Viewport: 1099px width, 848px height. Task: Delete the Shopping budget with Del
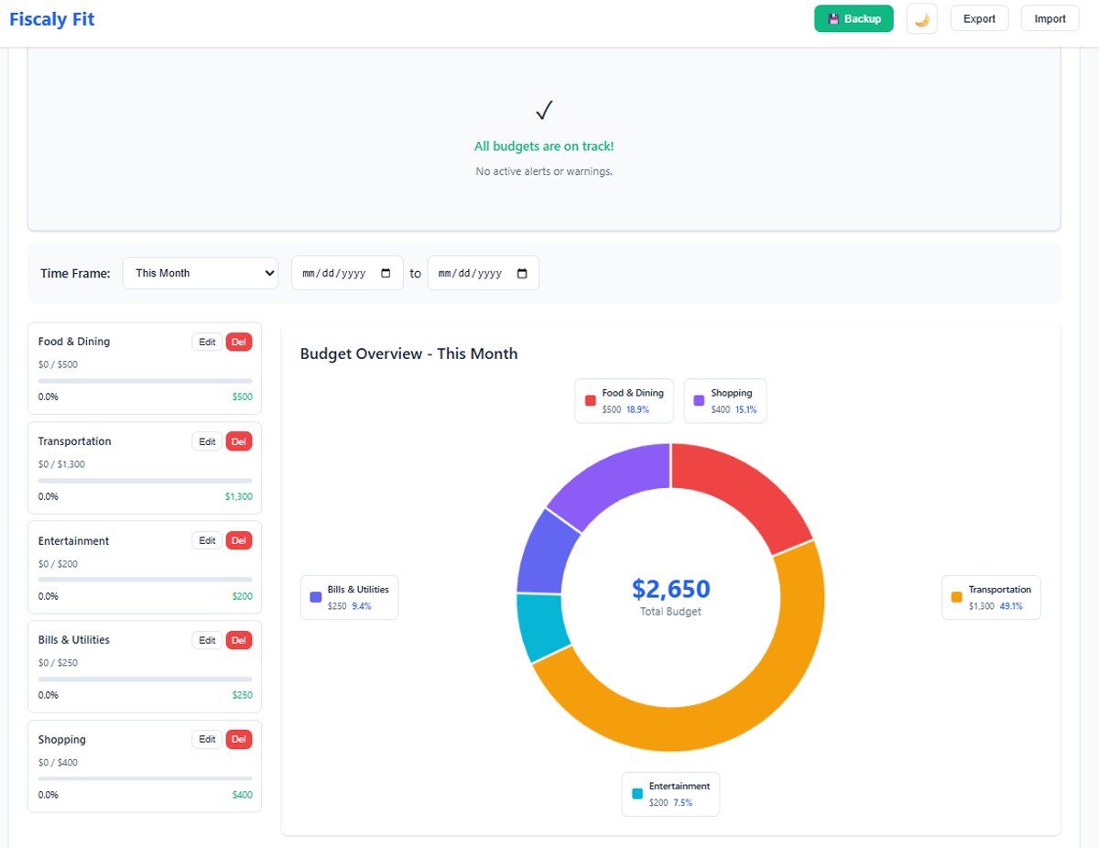238,739
